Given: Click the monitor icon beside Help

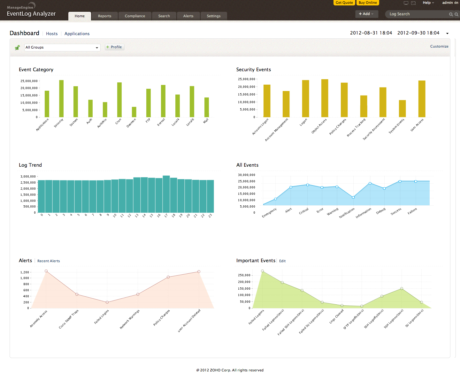Looking at the screenshot, I should (x=406, y=3).
